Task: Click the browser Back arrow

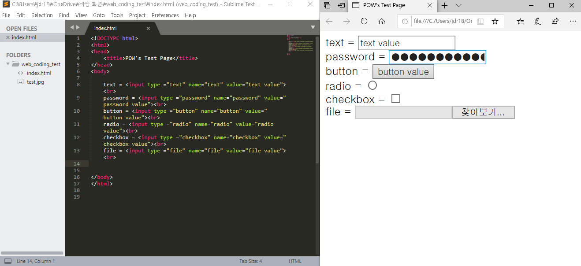Action: 329,21
